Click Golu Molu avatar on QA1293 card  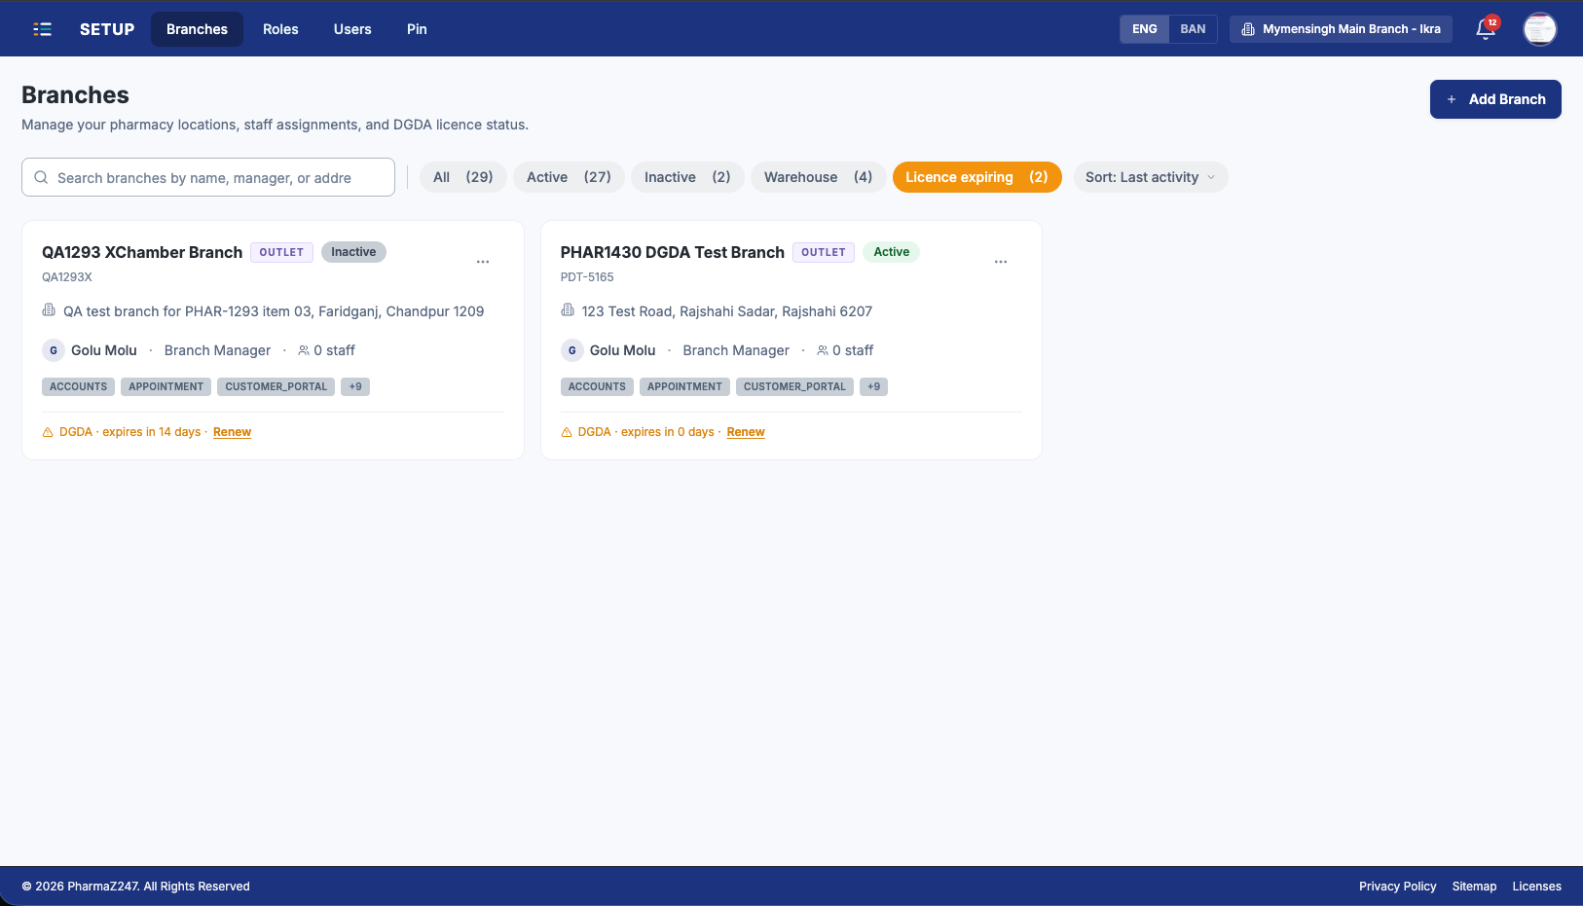[x=54, y=350]
